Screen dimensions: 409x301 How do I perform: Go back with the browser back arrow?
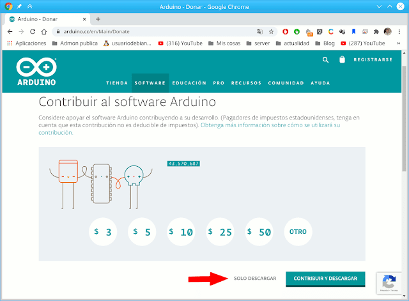(x=10, y=31)
